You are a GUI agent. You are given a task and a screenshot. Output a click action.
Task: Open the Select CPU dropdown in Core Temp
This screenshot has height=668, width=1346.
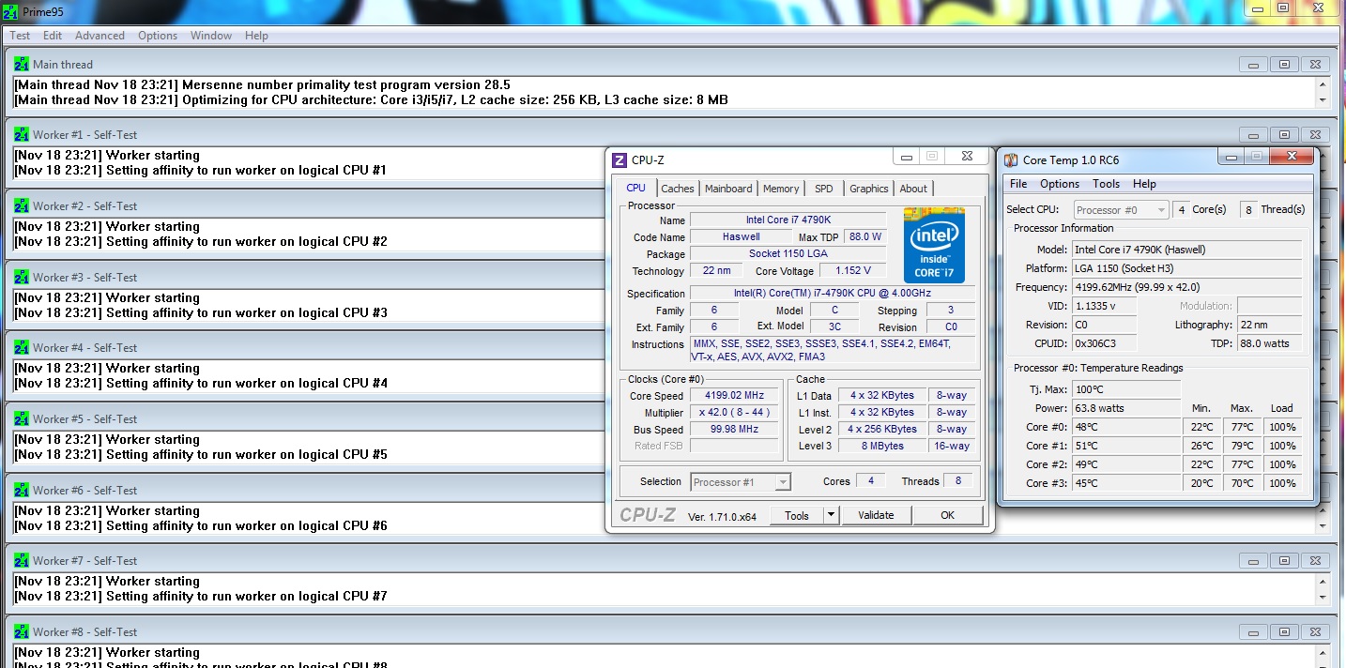(x=1121, y=210)
